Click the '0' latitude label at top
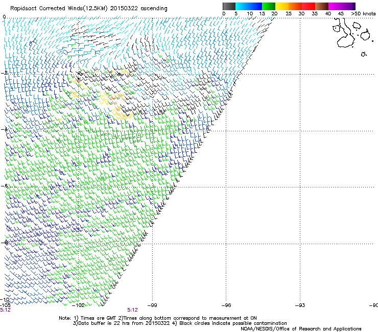 (x=4, y=17)
